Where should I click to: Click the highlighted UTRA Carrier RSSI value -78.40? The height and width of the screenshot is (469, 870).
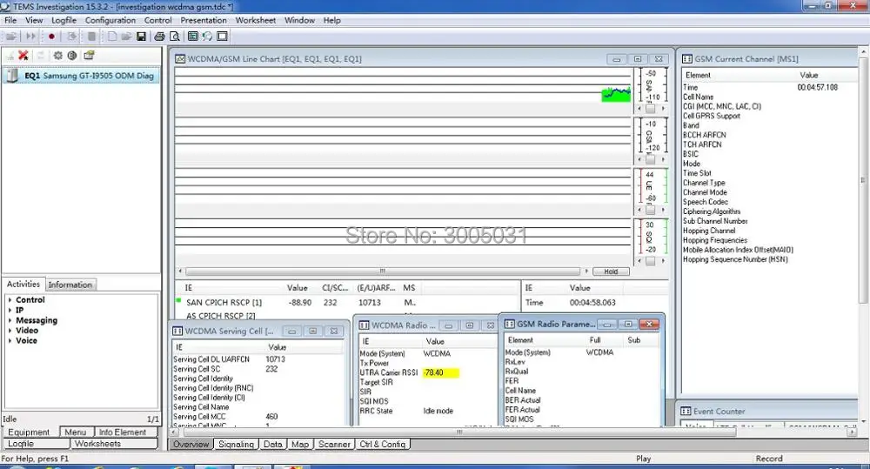(440, 373)
